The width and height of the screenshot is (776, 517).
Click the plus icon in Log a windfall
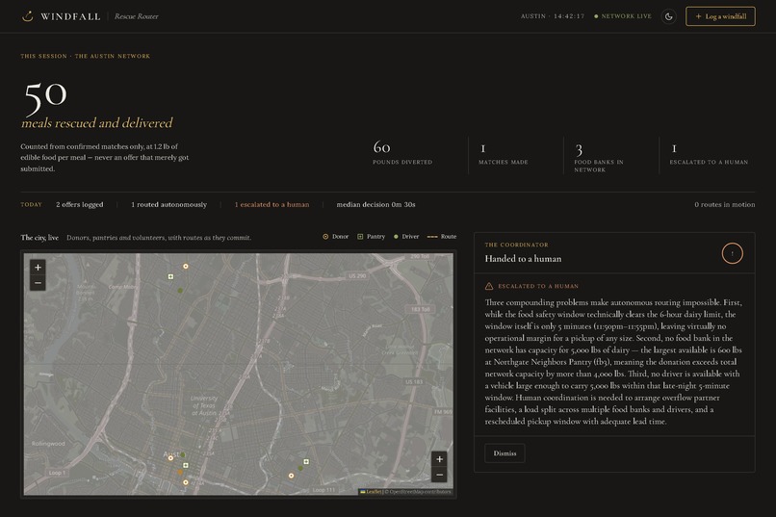[698, 16]
